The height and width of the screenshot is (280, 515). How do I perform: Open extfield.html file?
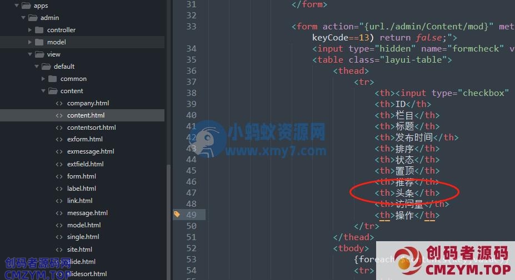pos(86,164)
